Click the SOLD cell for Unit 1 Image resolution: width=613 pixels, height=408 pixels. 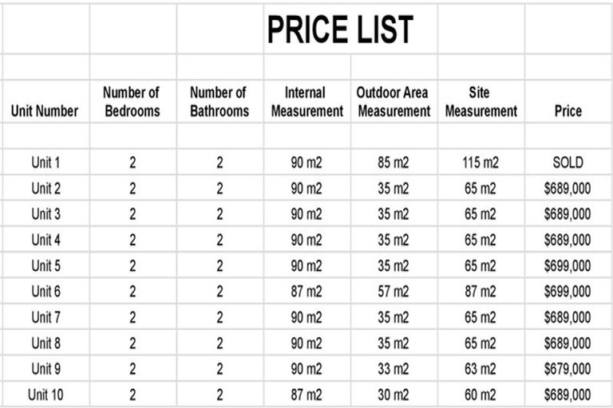(x=568, y=163)
